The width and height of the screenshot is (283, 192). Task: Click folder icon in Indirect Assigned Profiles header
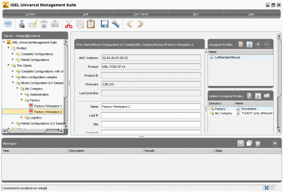click(267, 96)
